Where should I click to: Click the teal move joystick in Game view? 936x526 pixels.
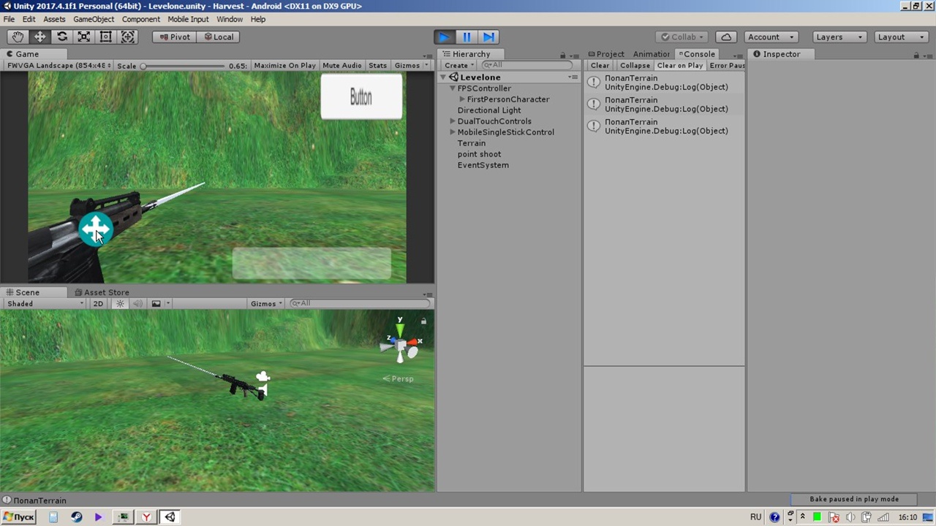coord(95,229)
